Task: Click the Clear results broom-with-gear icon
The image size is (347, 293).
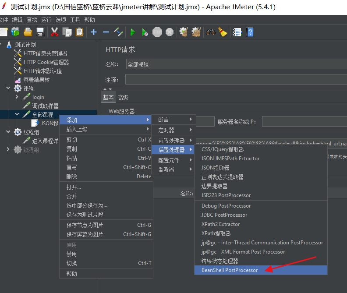Action: click(184, 32)
